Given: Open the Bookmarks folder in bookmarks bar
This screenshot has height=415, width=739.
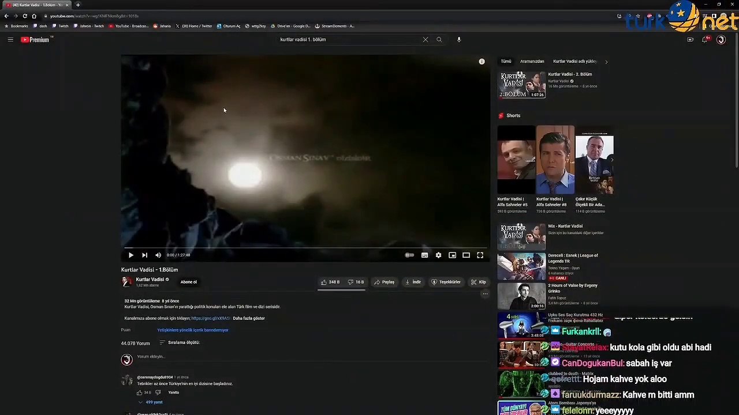Looking at the screenshot, I should [16, 26].
